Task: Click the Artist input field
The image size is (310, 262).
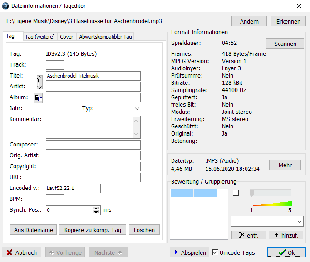Action: [93, 87]
